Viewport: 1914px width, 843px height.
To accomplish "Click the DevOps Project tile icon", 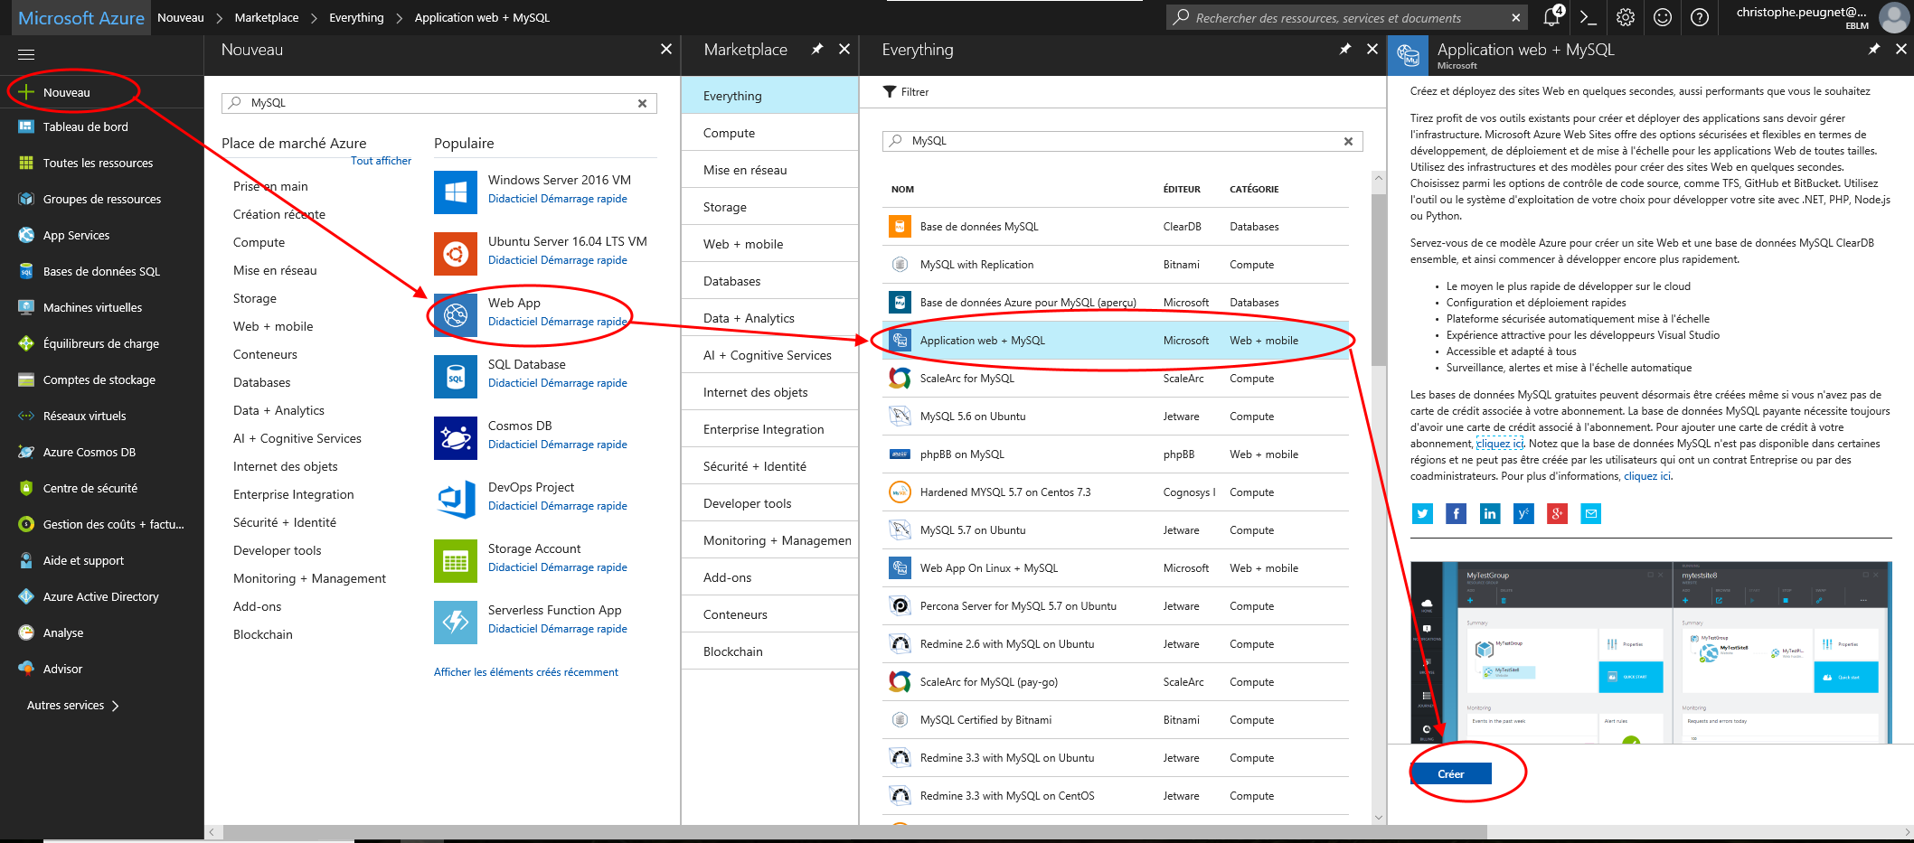I will point(456,500).
